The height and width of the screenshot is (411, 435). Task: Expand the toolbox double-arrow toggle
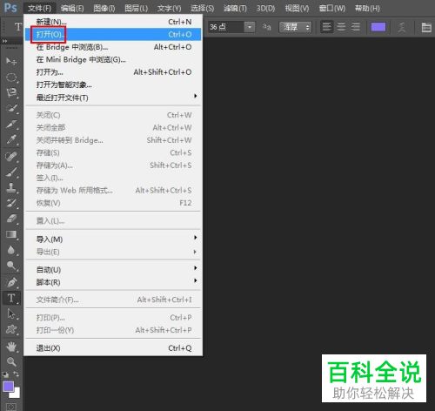(x=4, y=41)
